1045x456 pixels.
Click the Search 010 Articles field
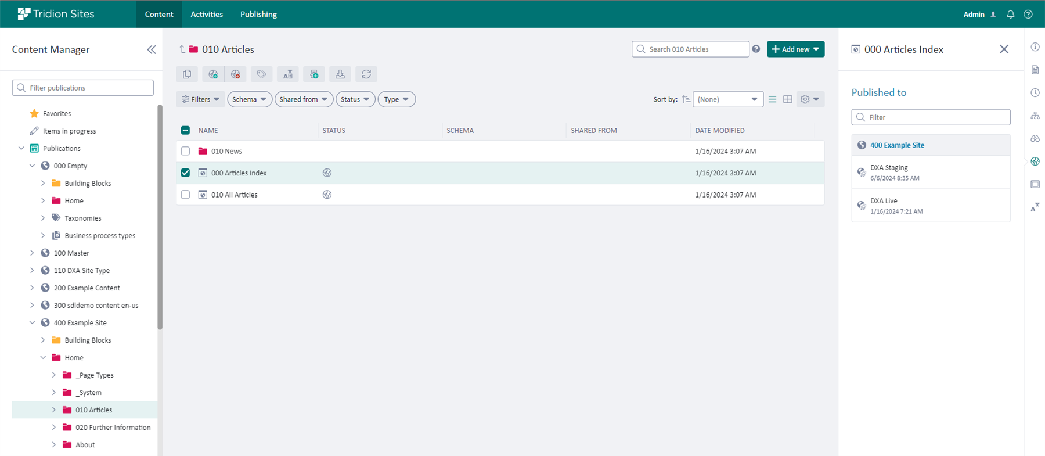click(x=690, y=49)
